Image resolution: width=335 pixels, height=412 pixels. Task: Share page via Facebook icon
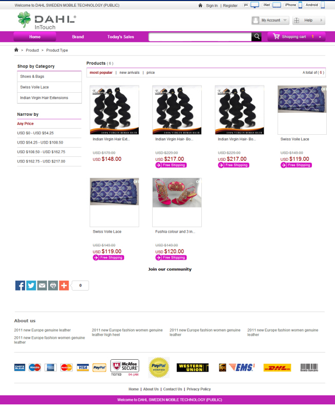pyautogui.click(x=20, y=285)
